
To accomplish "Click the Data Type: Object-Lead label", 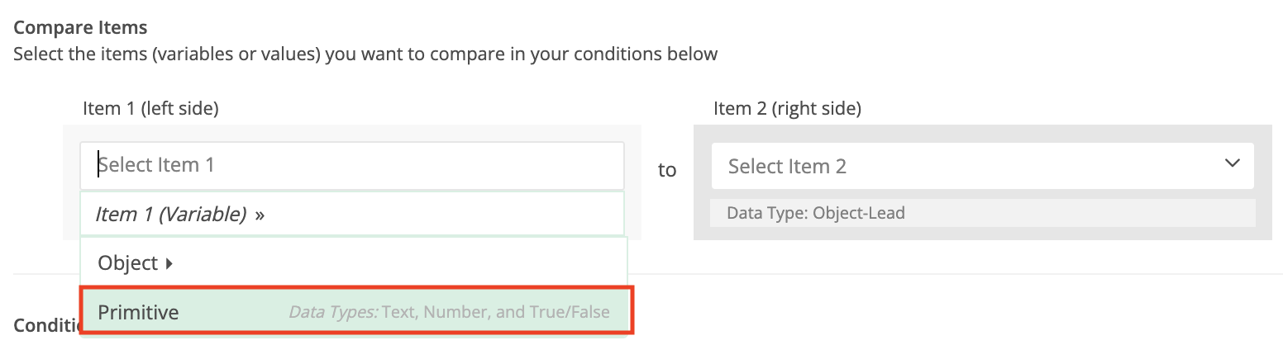I will [x=815, y=213].
